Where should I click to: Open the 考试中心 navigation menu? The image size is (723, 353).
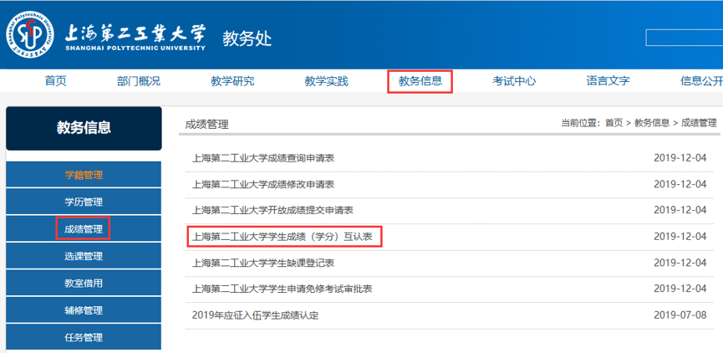click(x=514, y=81)
